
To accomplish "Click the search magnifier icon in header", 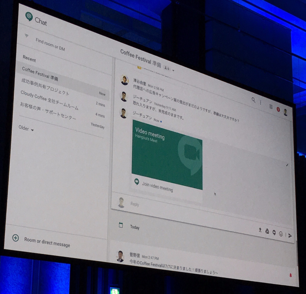I will [x=253, y=100].
